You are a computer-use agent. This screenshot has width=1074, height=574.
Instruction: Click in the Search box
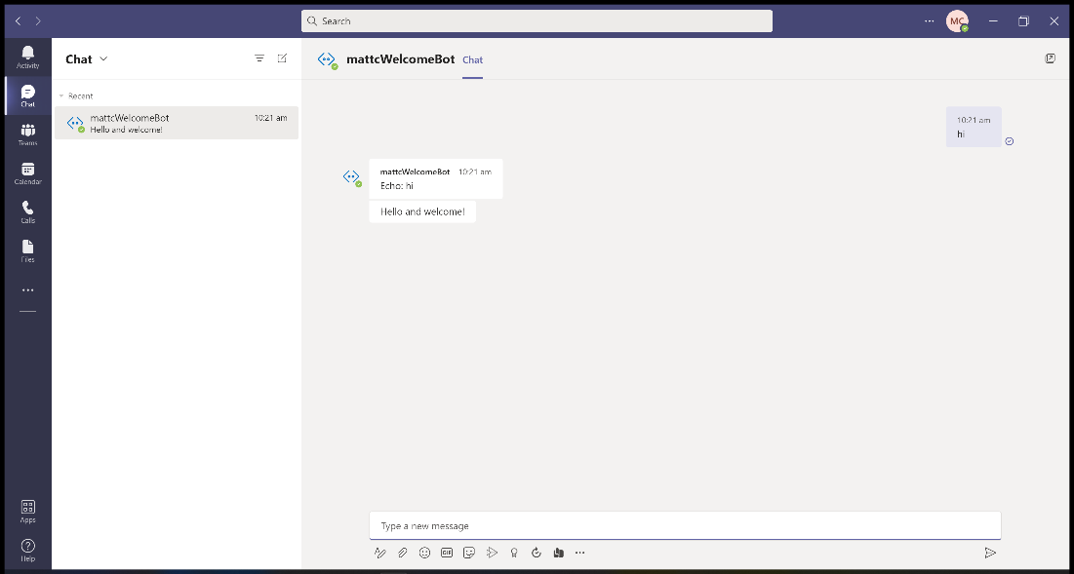(537, 21)
